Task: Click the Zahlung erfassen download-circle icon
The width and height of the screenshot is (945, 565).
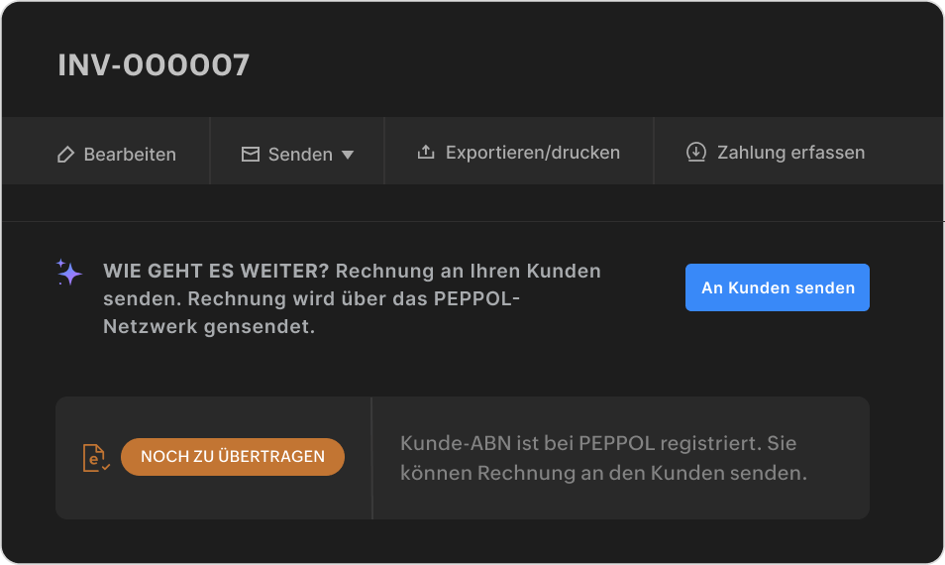Action: [696, 153]
